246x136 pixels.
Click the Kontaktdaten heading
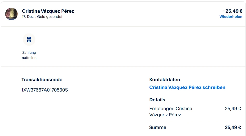pyautogui.click(x=164, y=80)
